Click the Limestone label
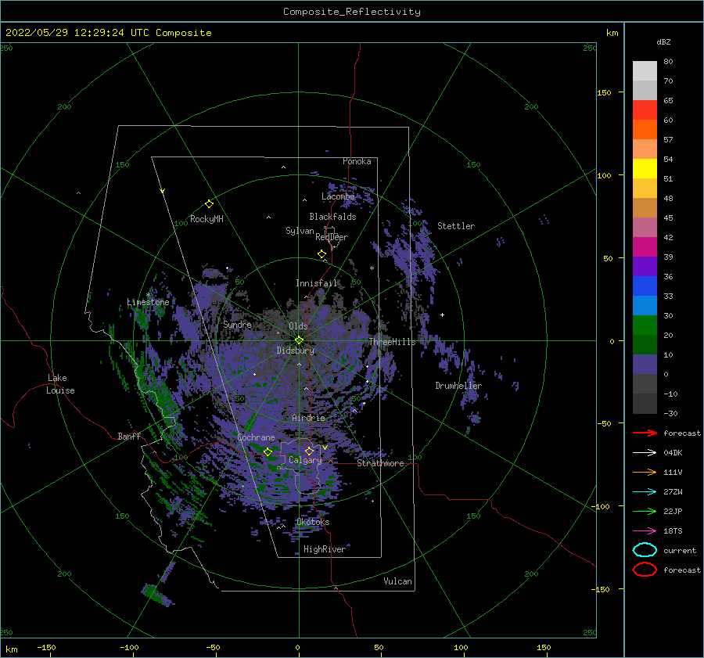This screenshot has width=704, height=658. click(148, 302)
